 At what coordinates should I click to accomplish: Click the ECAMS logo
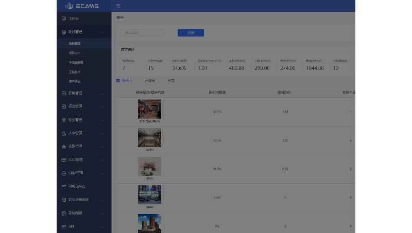82,6
